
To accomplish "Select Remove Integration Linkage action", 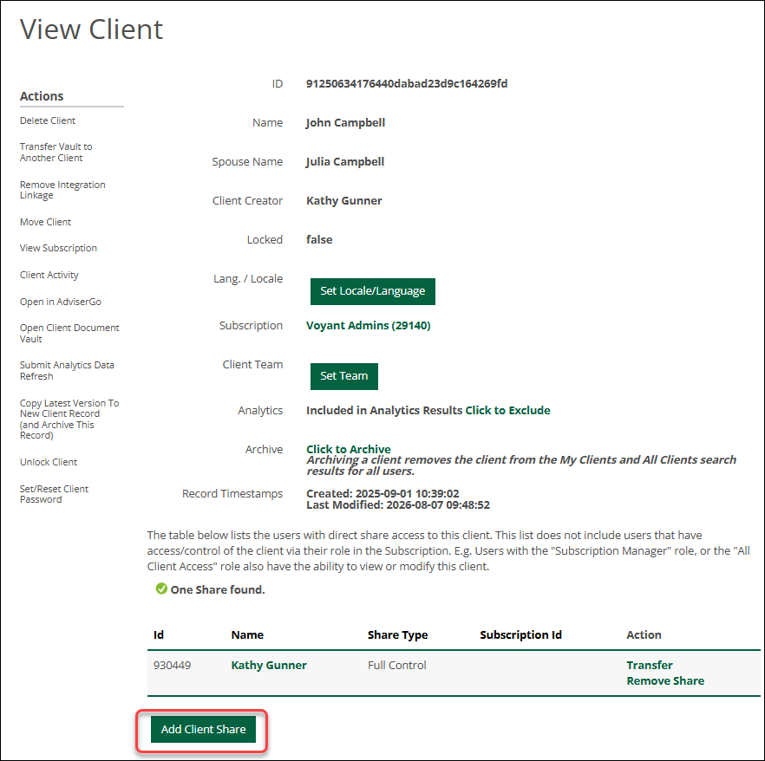I will 62,190.
